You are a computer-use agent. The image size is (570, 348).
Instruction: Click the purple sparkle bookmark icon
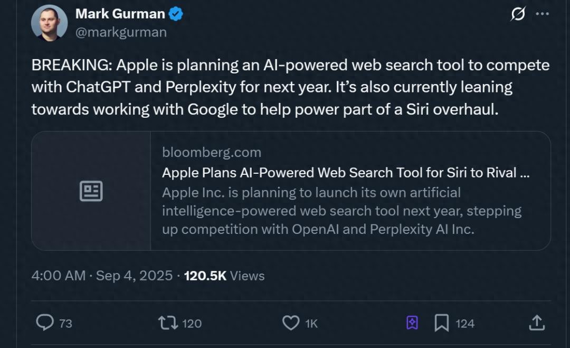click(x=412, y=322)
